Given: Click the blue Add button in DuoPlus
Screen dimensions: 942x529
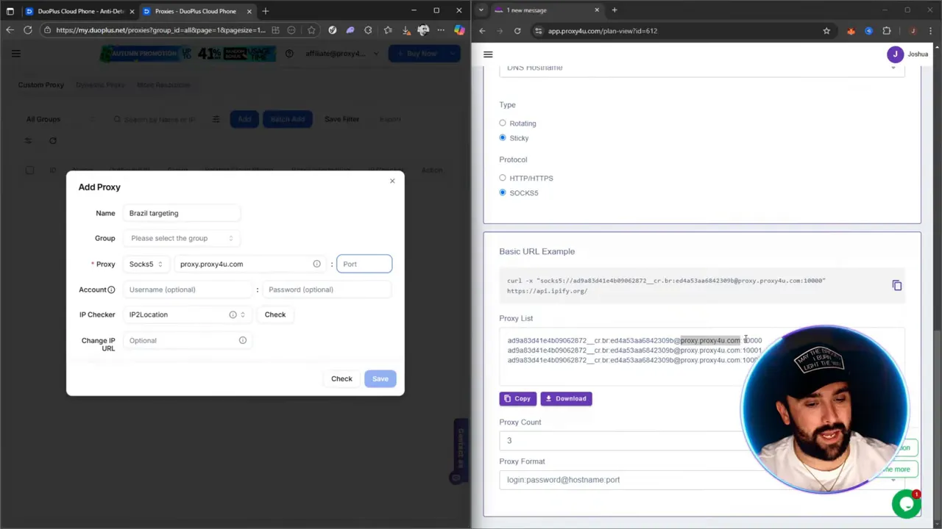Looking at the screenshot, I should [244, 119].
